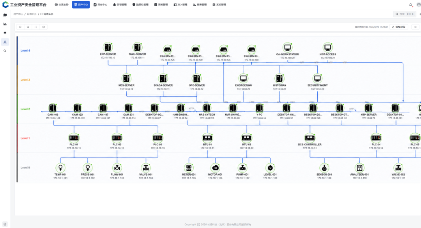Fit topology view to full screen

(36, 27)
